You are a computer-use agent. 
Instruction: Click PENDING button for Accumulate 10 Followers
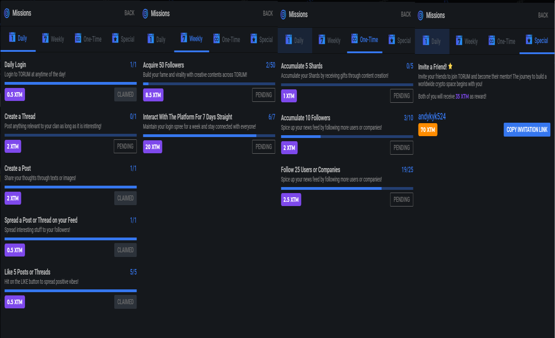click(x=401, y=148)
